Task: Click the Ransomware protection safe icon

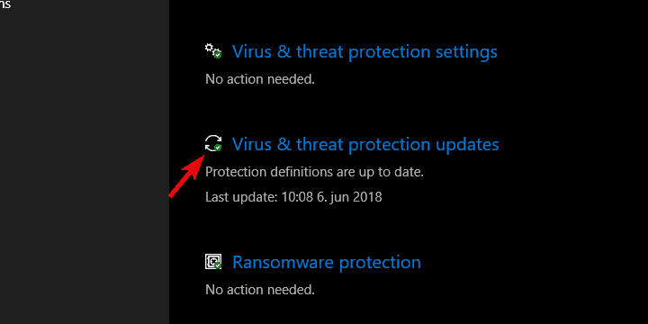Action: 212,262
